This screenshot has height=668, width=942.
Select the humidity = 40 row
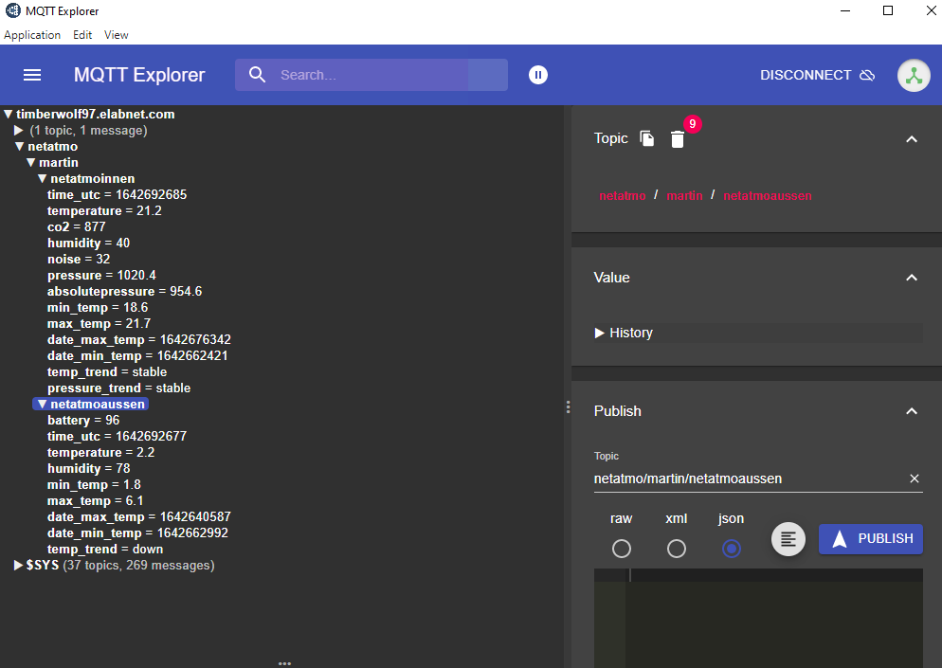point(88,244)
